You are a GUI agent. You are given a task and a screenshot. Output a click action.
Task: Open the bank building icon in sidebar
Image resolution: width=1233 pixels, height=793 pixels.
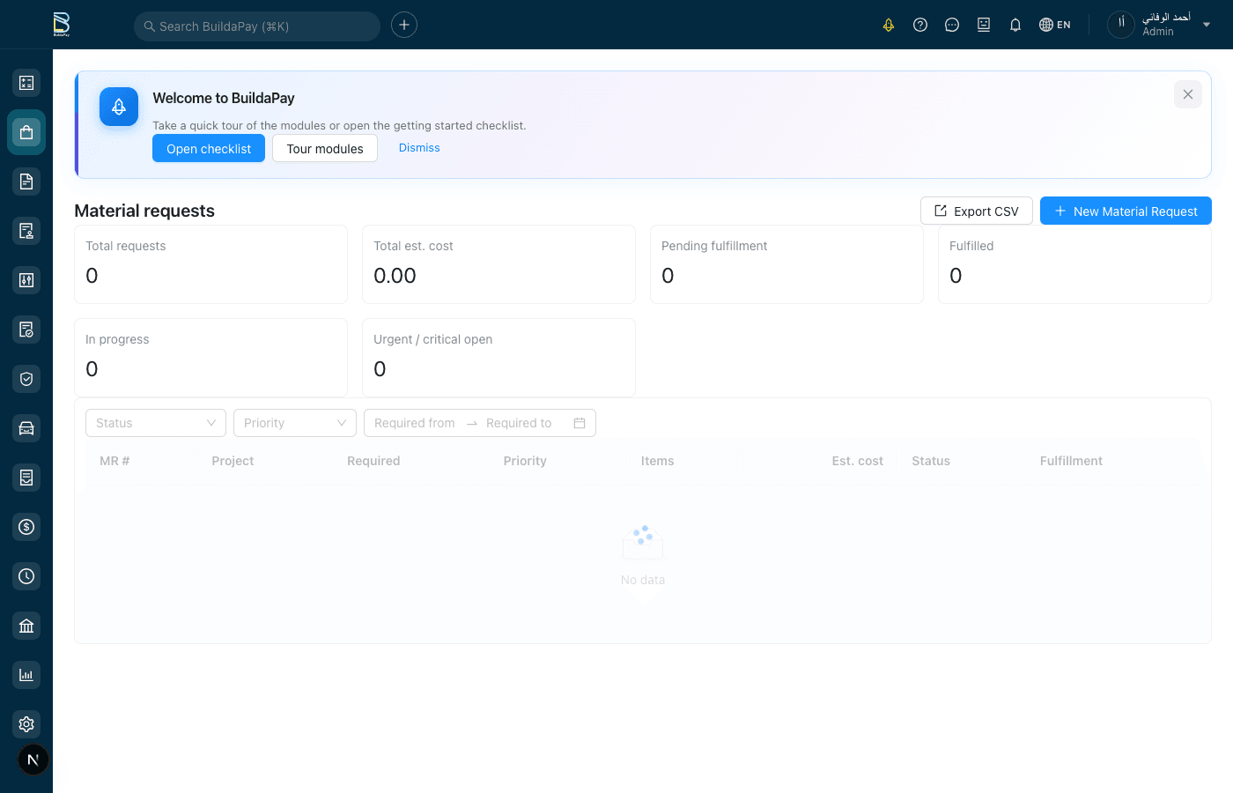26,626
